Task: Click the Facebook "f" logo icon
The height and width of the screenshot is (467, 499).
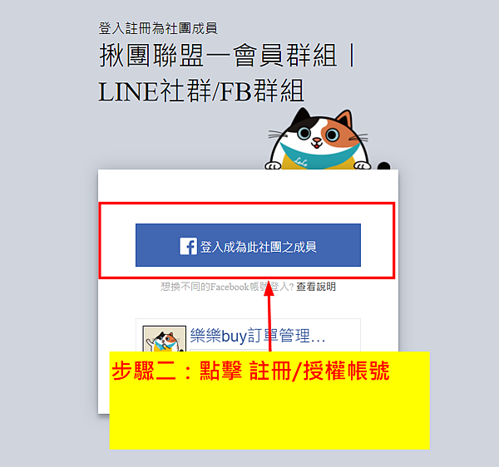Action: coord(189,246)
